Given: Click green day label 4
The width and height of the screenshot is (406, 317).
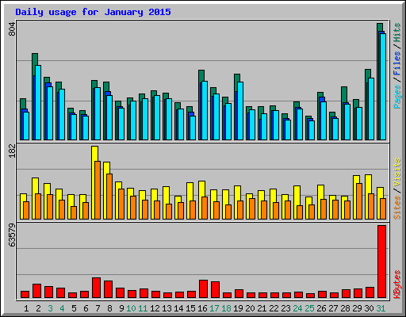Looking at the screenshot, I should [62, 308].
